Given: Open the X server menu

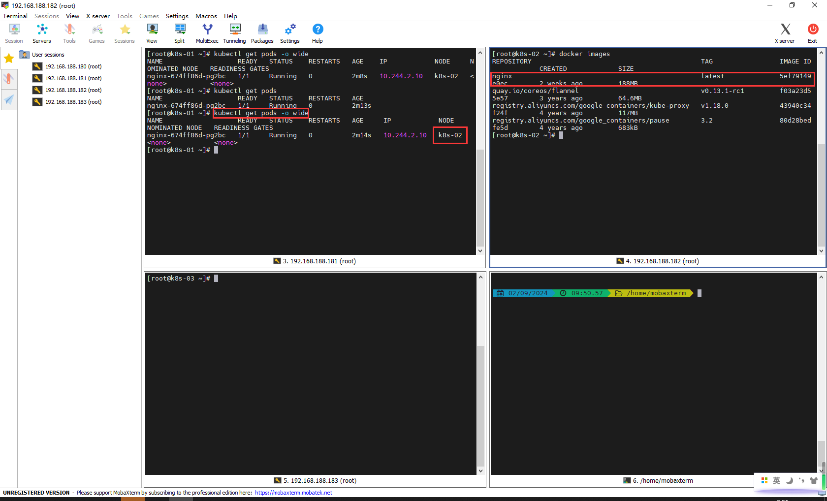Looking at the screenshot, I should point(98,16).
